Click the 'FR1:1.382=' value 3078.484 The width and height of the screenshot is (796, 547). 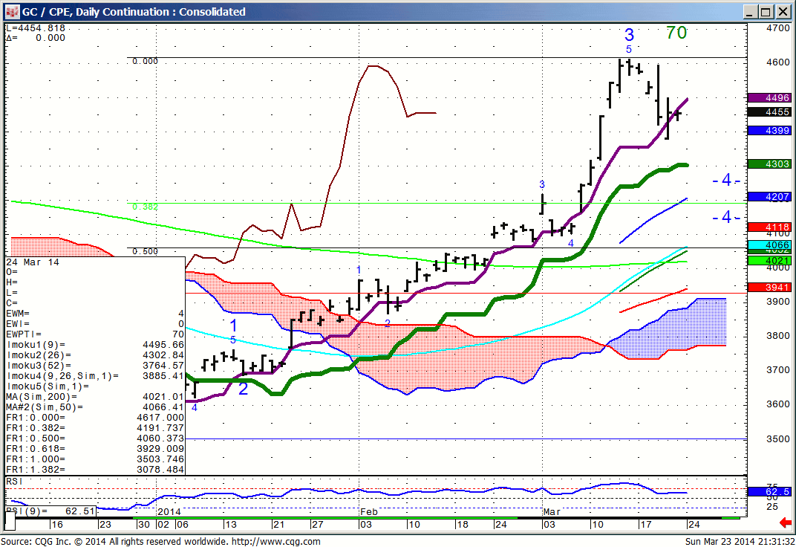pos(160,470)
